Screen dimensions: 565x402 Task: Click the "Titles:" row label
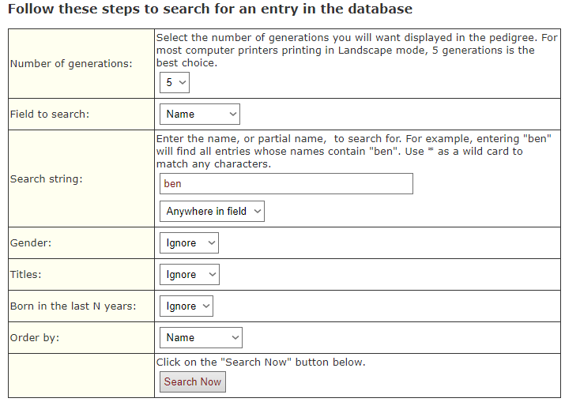(28, 275)
